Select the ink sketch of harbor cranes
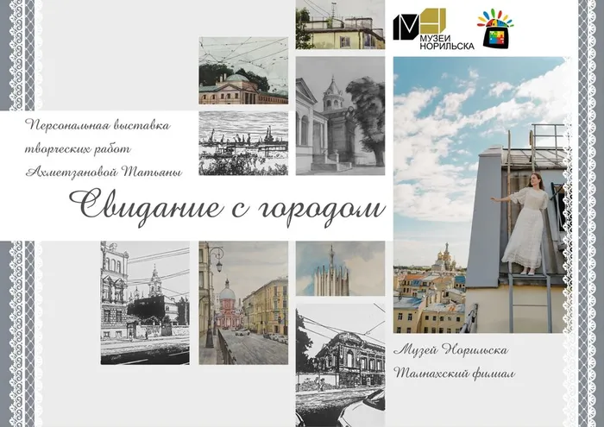 [243, 143]
